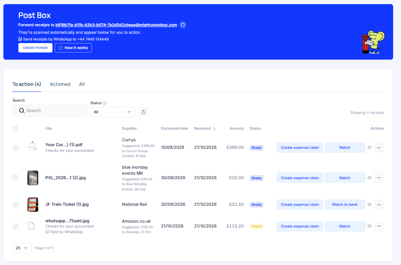Click the Amazon.co.uk supplier name
This screenshot has width=401, height=265.
tap(136, 221)
